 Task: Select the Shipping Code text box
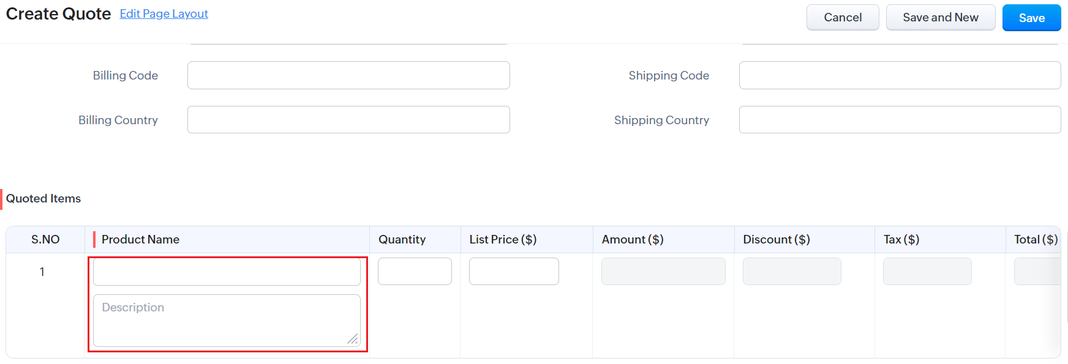[x=899, y=75]
